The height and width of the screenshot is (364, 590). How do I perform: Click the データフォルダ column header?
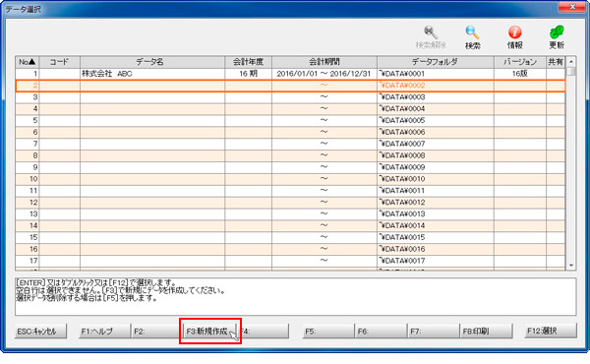click(436, 62)
